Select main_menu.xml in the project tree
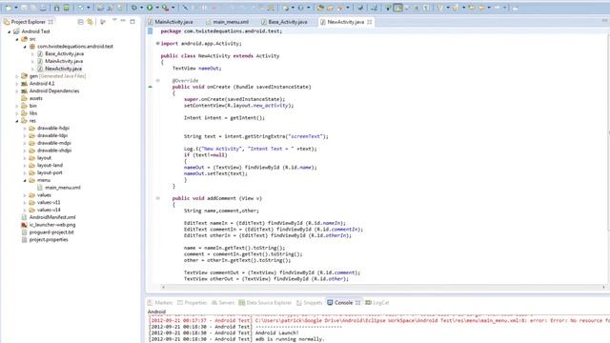 coord(59,188)
